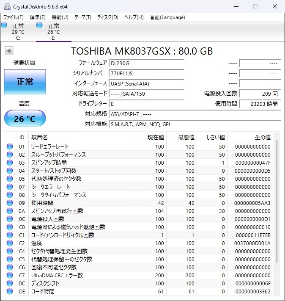The height and width of the screenshot is (301, 285).
Task: Click the standard field ATA/ATAPI-7
Action: (x=195, y=114)
